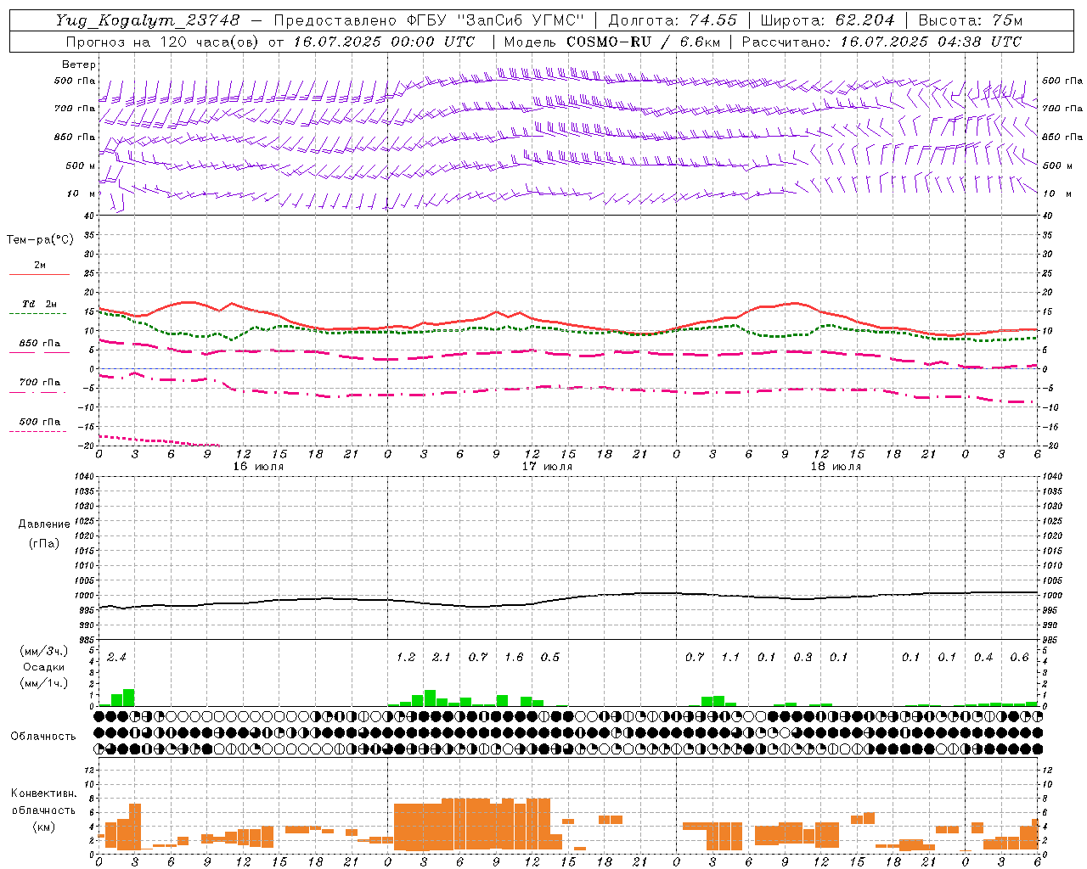Click the '18 июля' date label
Viewport: 1087px width, 869px height.
[836, 467]
